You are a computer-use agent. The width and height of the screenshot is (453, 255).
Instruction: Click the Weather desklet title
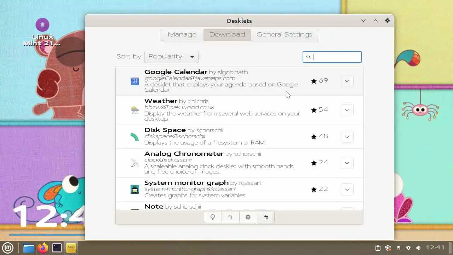pos(161,101)
